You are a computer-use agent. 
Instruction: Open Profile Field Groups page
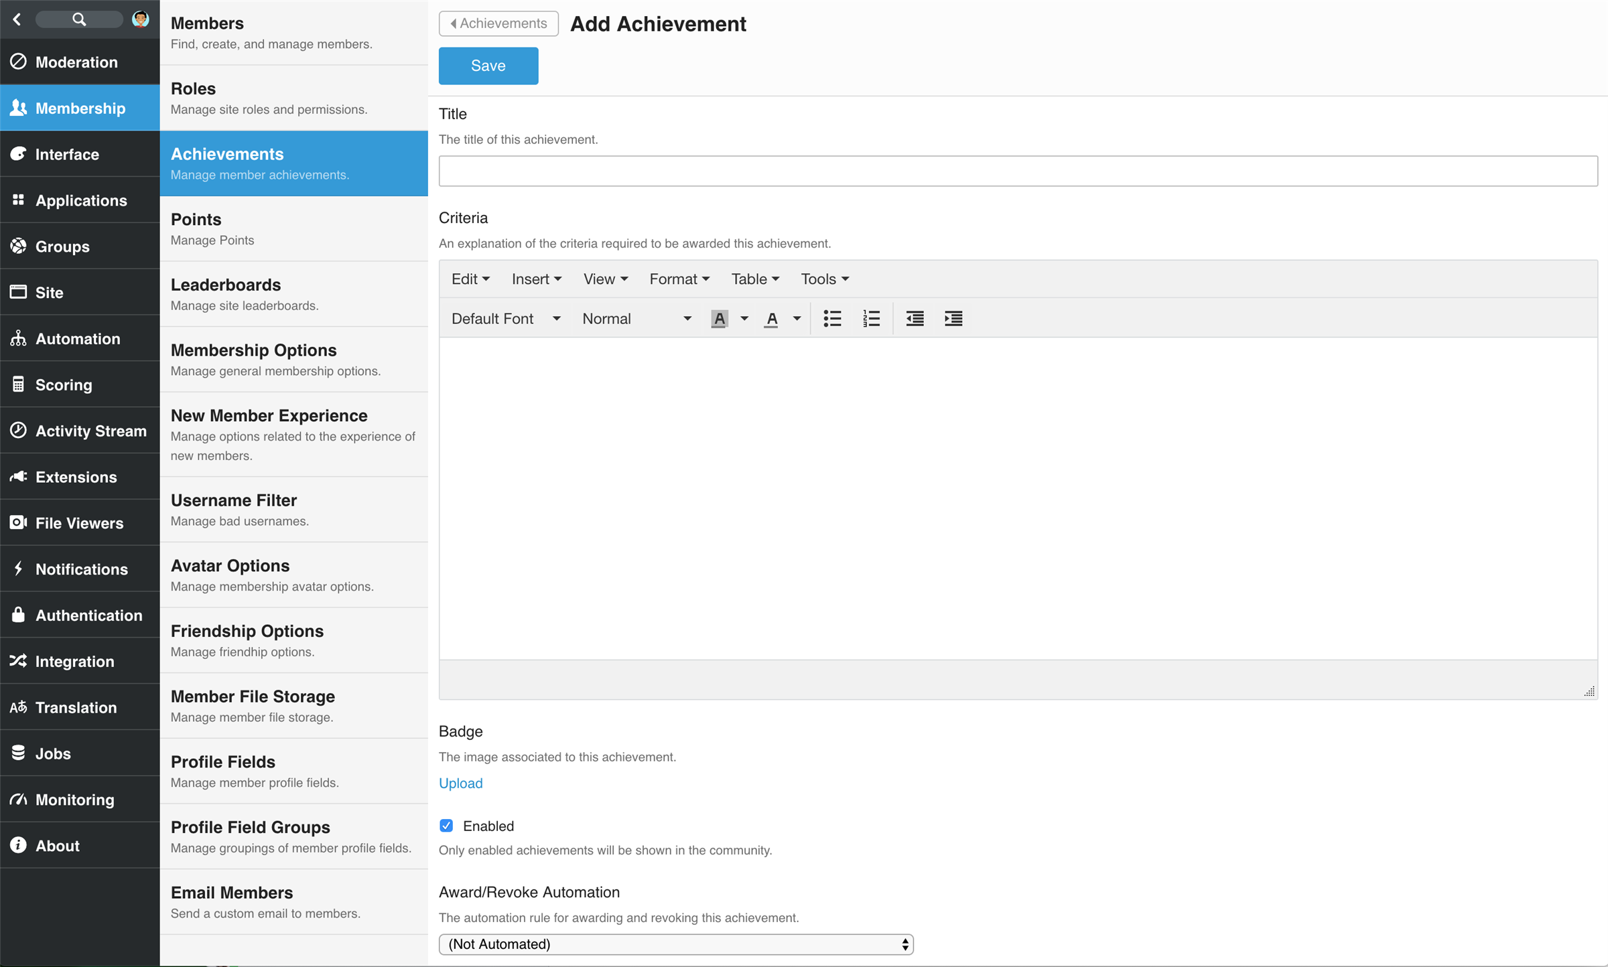pos(294,836)
